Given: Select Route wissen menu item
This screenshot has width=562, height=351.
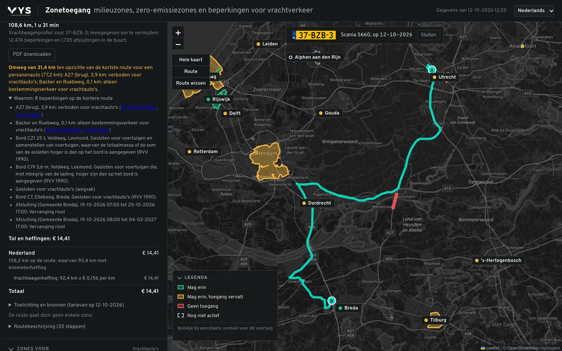Looking at the screenshot, I should (191, 83).
